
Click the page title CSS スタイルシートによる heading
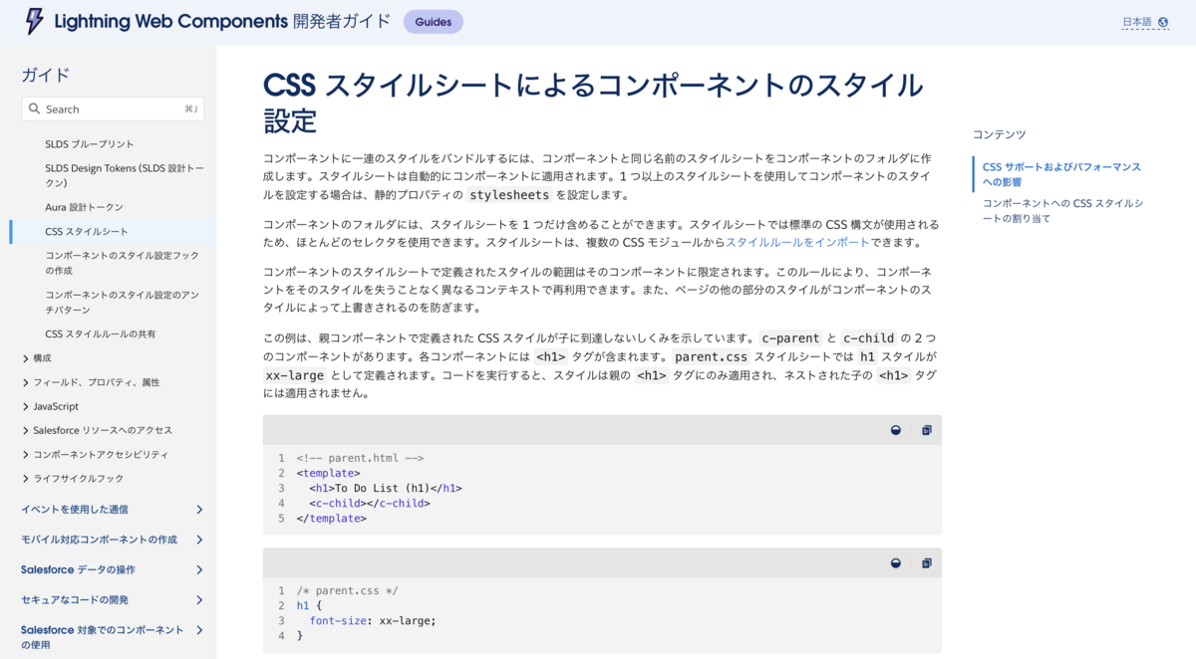point(593,103)
